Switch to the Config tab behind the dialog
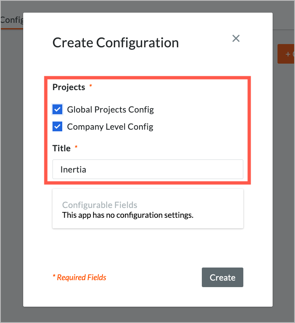295x323 pixels. [12, 20]
